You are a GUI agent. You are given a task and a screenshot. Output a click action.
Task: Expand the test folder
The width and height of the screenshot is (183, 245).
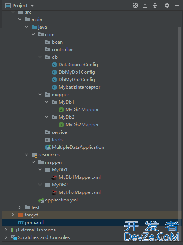tap(20, 207)
